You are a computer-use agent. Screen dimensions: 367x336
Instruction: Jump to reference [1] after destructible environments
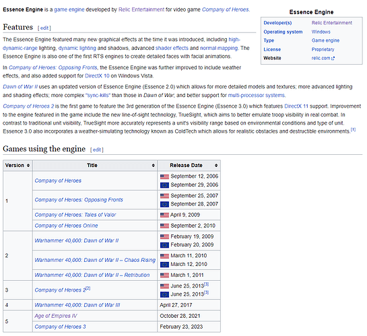point(353,130)
